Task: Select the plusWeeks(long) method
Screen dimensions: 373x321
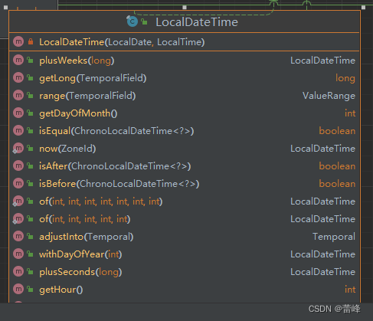Action: click(77, 61)
